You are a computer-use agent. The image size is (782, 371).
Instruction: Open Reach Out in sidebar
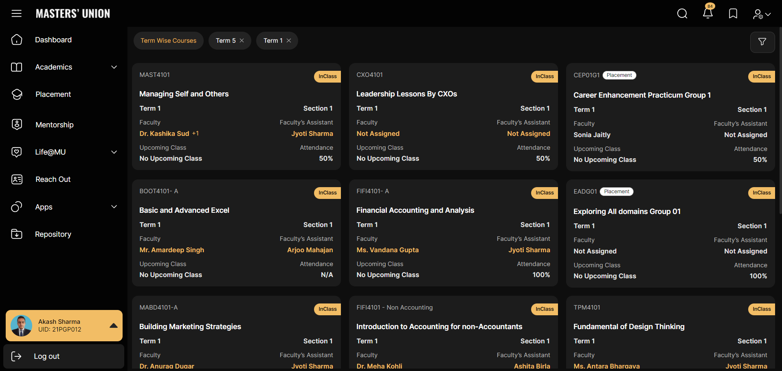[x=53, y=179]
